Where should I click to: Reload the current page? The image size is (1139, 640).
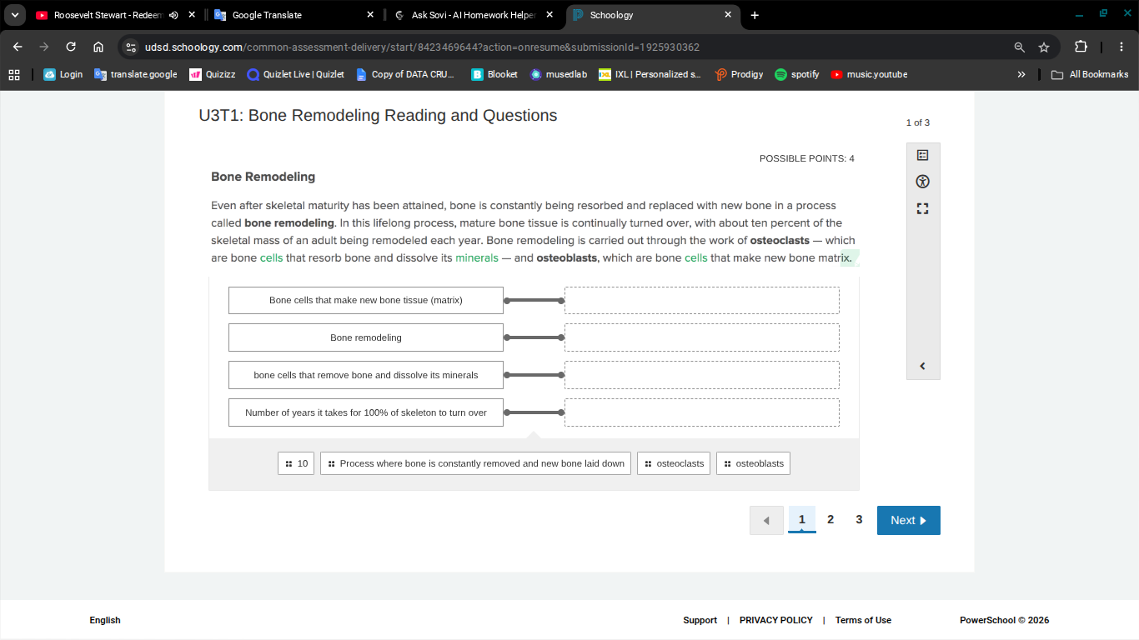click(71, 47)
